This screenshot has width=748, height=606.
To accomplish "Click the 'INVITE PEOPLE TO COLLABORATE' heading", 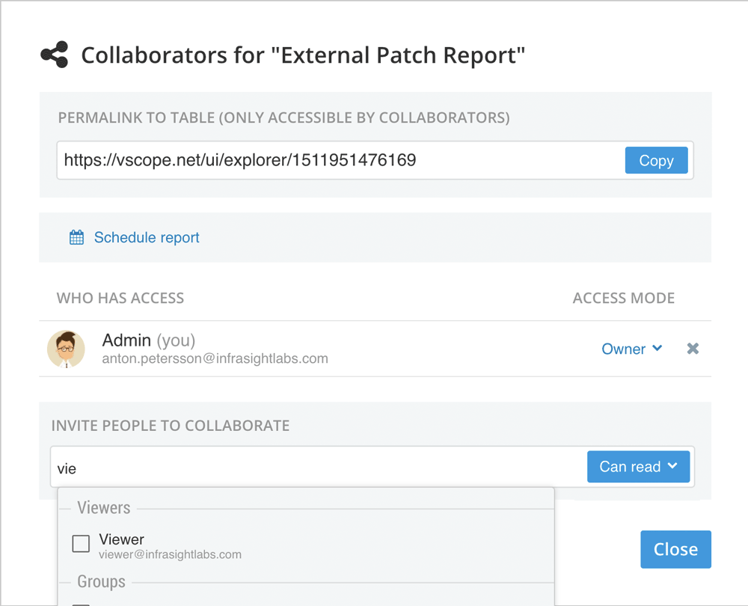I will click(x=171, y=426).
